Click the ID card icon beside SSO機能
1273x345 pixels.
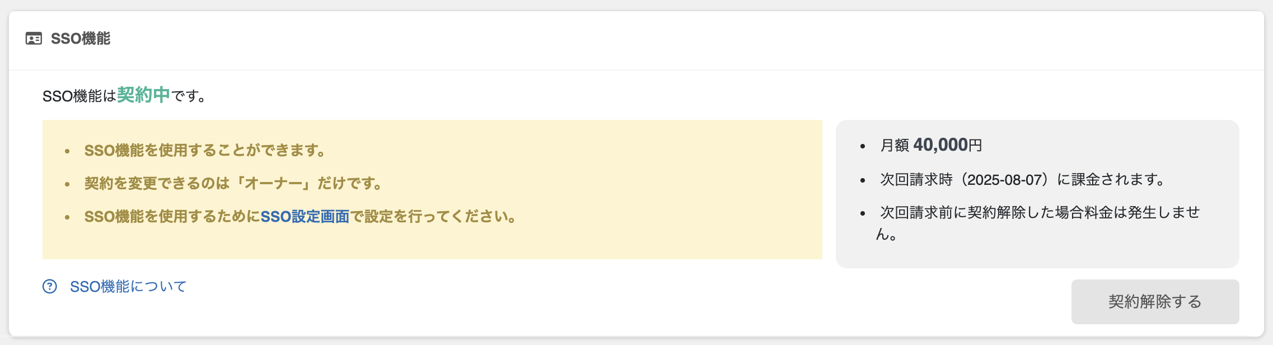(x=34, y=39)
